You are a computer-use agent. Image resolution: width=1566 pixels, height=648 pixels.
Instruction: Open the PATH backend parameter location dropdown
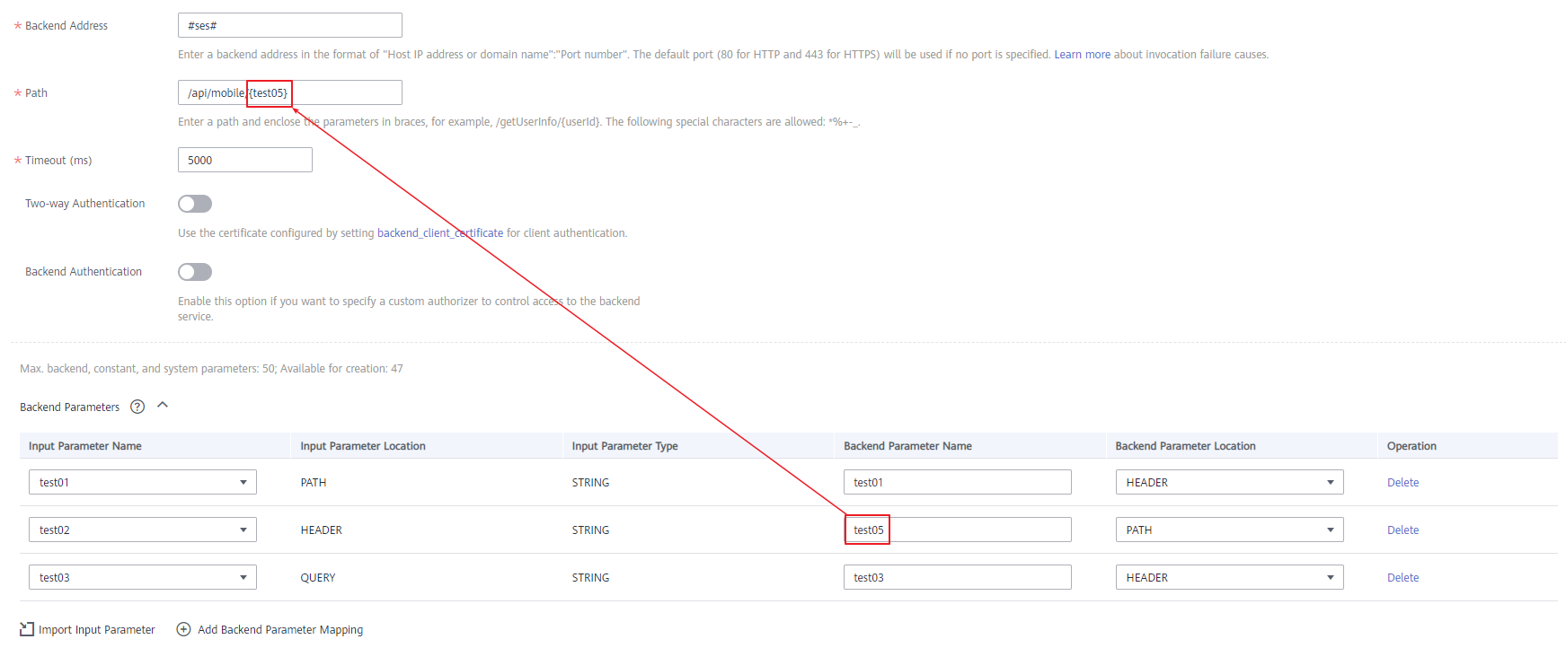pyautogui.click(x=1229, y=530)
